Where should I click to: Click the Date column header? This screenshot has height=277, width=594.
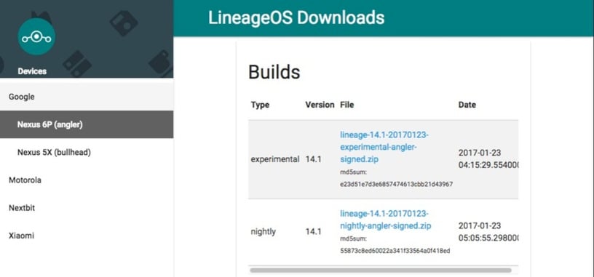(x=467, y=105)
